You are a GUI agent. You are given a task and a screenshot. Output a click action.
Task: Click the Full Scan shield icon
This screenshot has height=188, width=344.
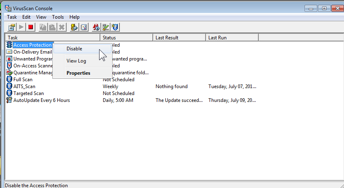pyautogui.click(x=9, y=80)
